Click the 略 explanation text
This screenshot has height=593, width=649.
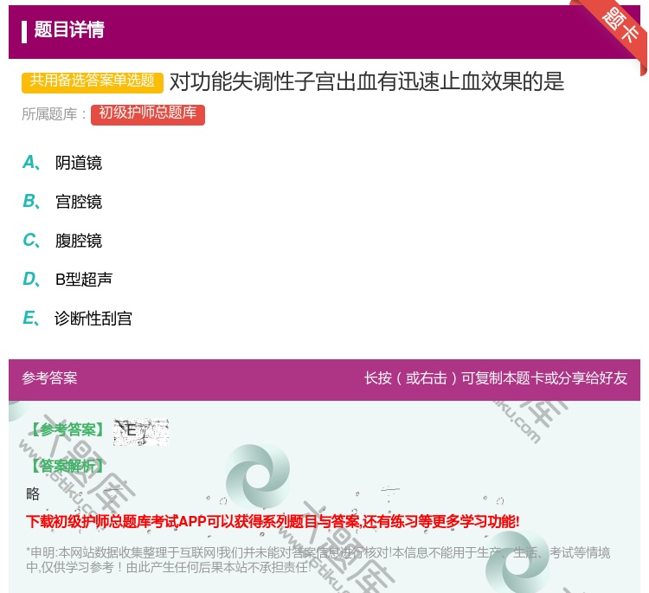click(x=33, y=493)
